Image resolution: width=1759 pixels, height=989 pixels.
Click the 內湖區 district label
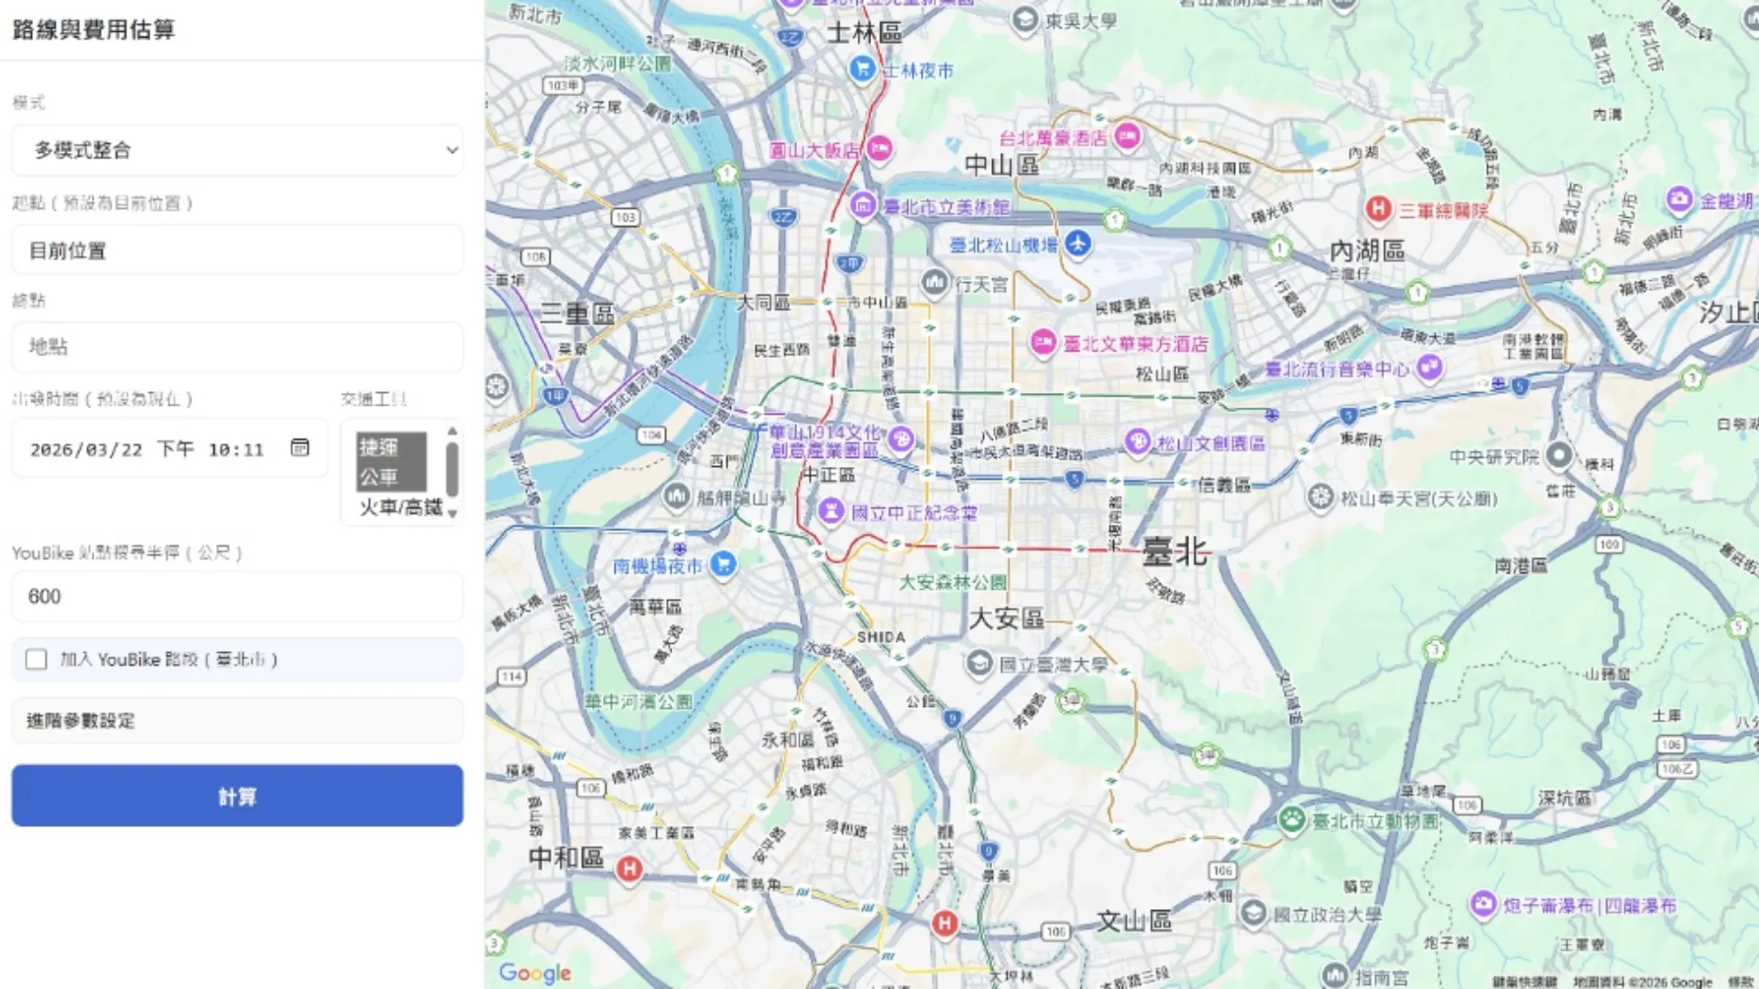click(1367, 250)
